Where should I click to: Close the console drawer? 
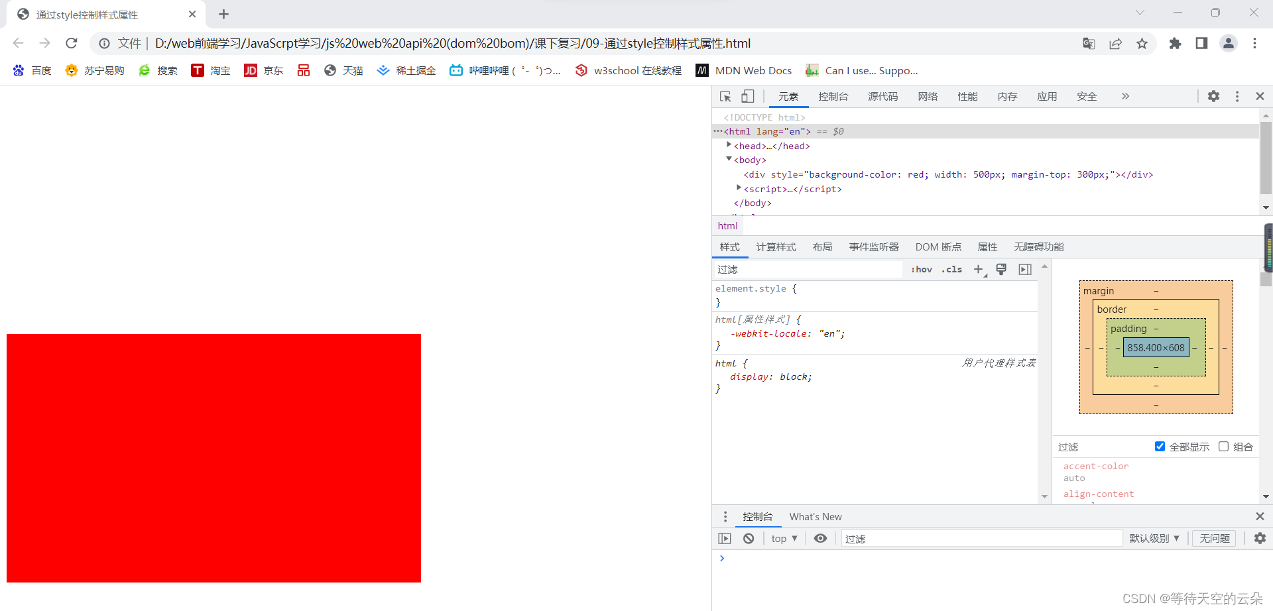point(1260,516)
